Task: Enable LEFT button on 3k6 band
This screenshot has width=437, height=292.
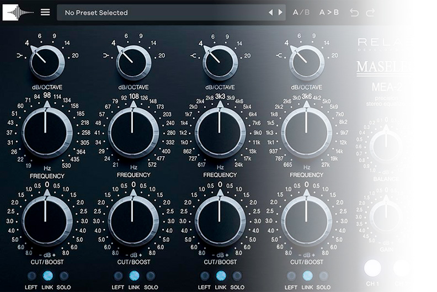Action: pos(291,276)
